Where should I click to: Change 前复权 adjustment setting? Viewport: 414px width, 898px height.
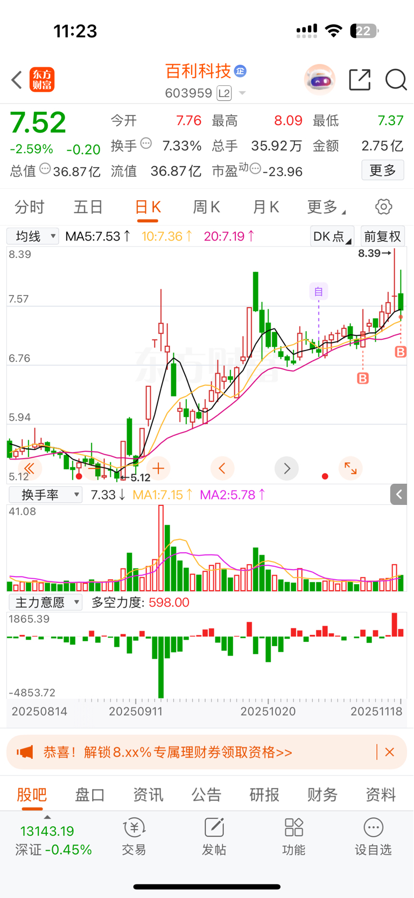coord(382,236)
